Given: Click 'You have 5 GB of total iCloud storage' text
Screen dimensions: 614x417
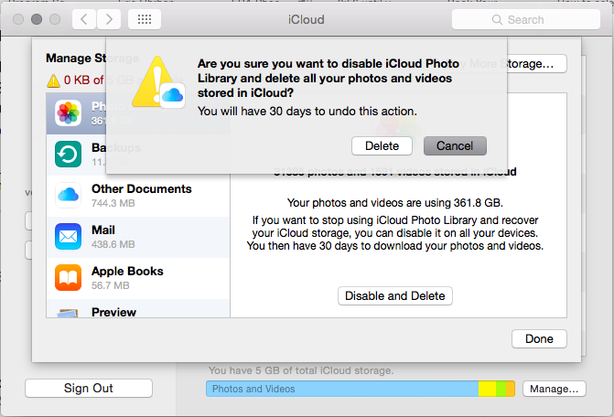Looking at the screenshot, I should pyautogui.click(x=301, y=370).
